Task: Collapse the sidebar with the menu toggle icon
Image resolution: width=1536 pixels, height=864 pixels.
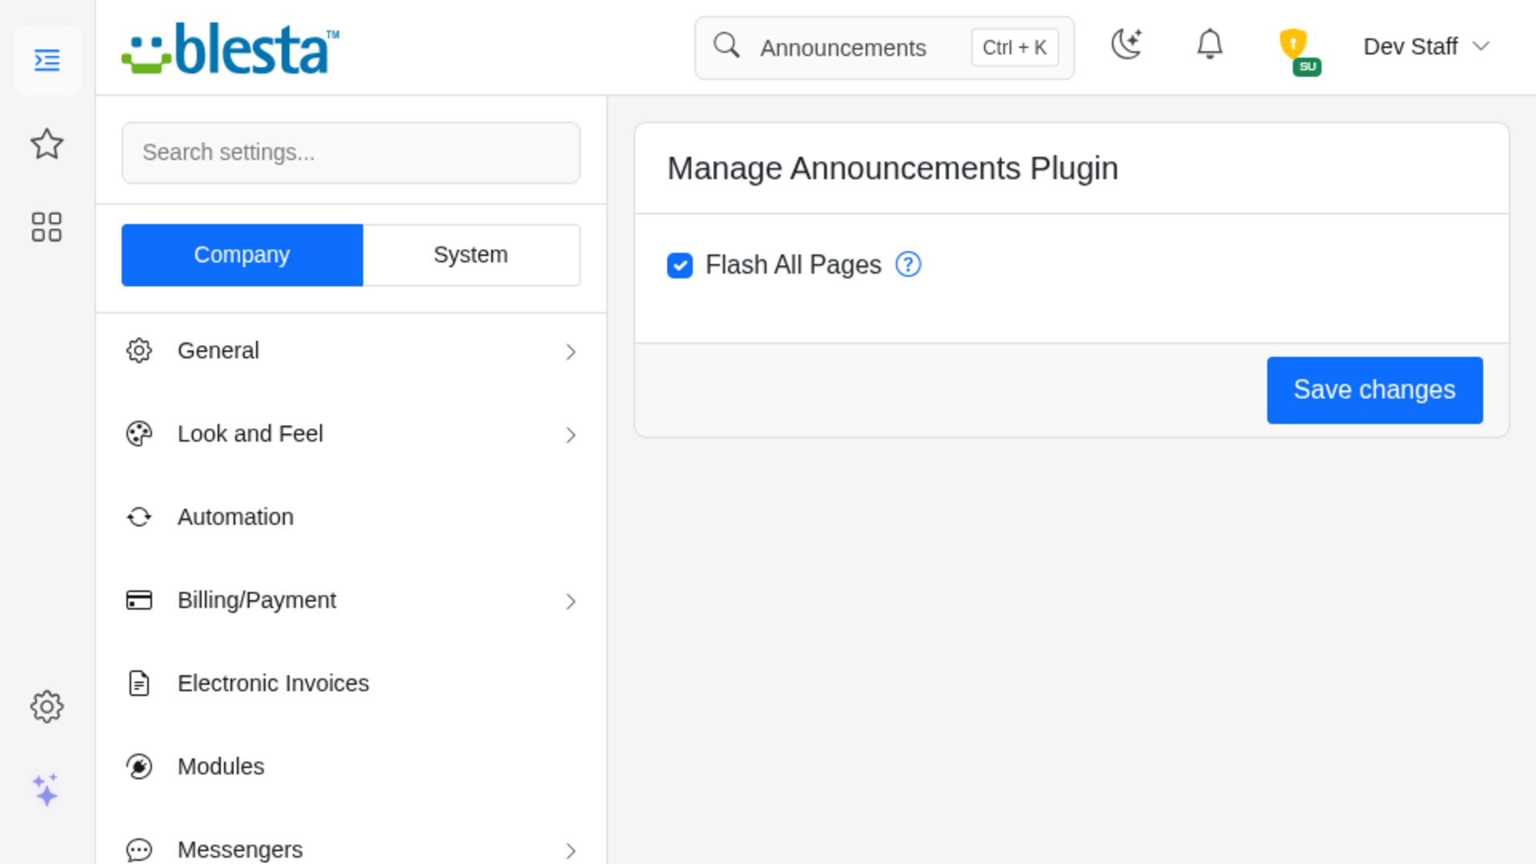Action: 47,61
